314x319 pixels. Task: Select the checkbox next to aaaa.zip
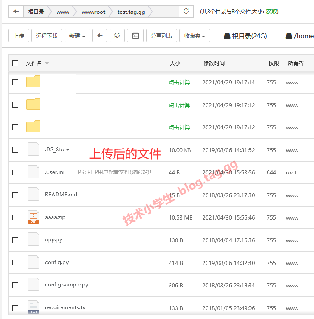(x=16, y=218)
